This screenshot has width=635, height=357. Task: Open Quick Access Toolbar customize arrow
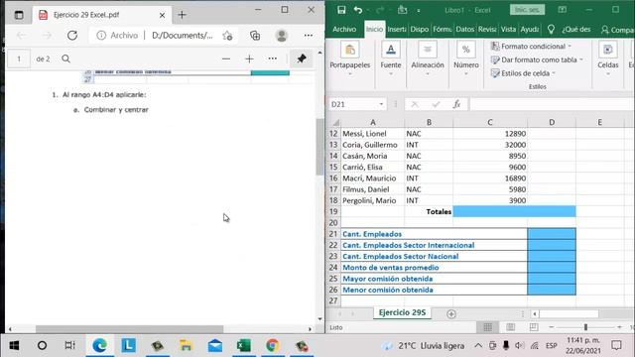419,11
